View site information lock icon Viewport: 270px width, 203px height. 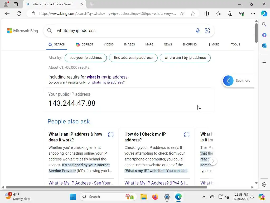click(33, 13)
